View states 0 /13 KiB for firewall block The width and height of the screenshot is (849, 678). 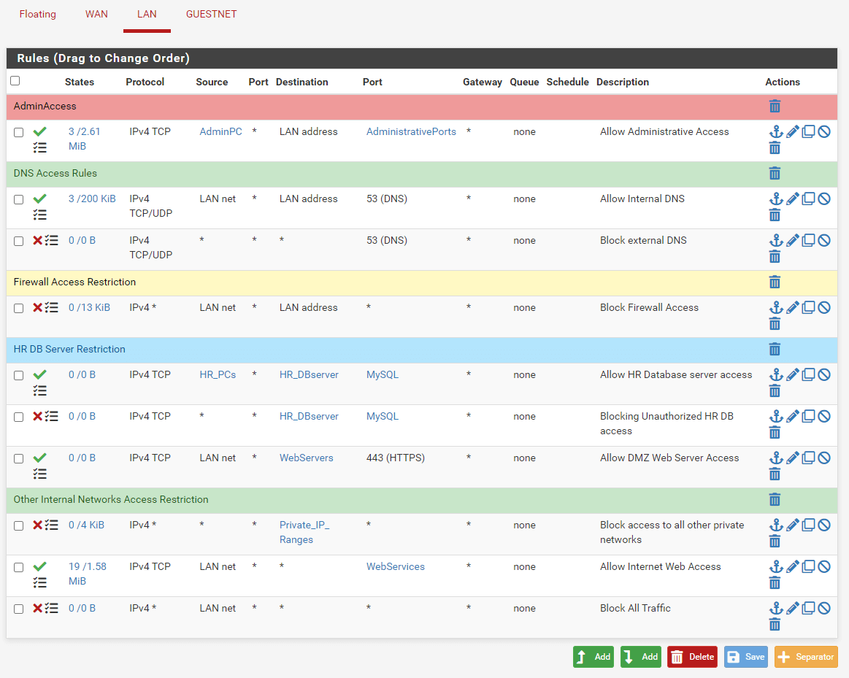coord(89,307)
